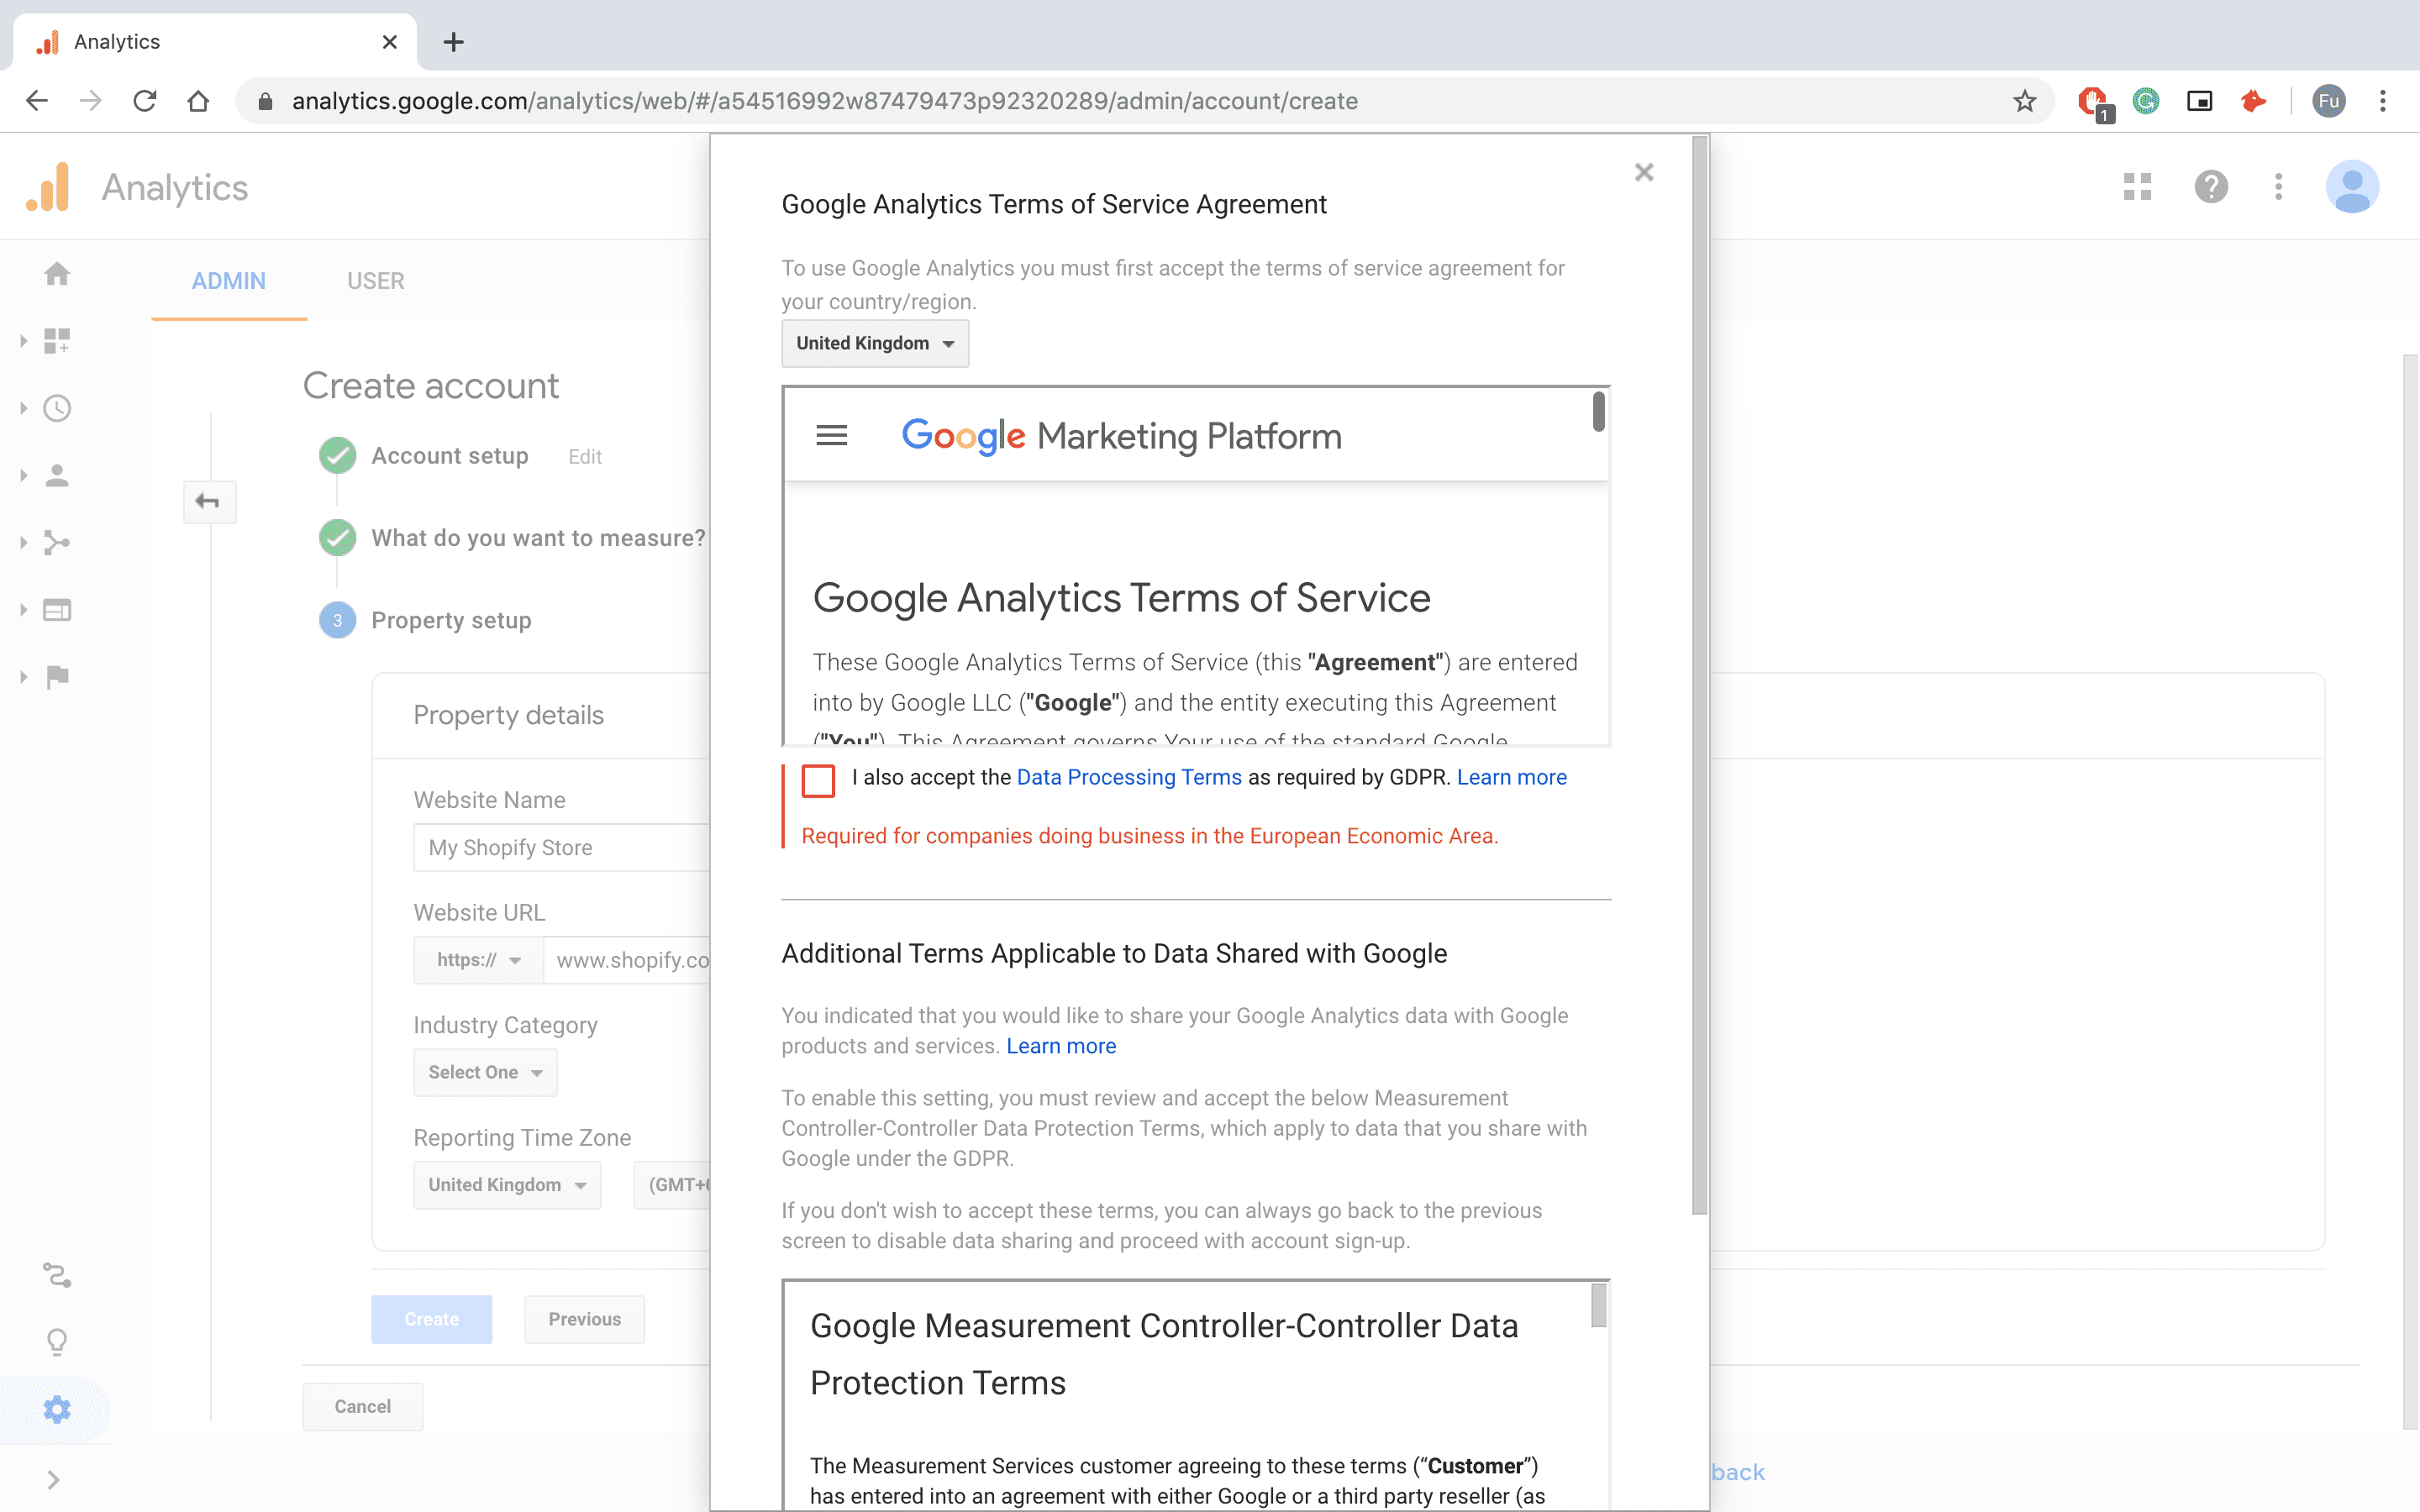Click the Data Protection Terms frame scrollbar
2420x1512 pixels.
click(x=1599, y=1306)
